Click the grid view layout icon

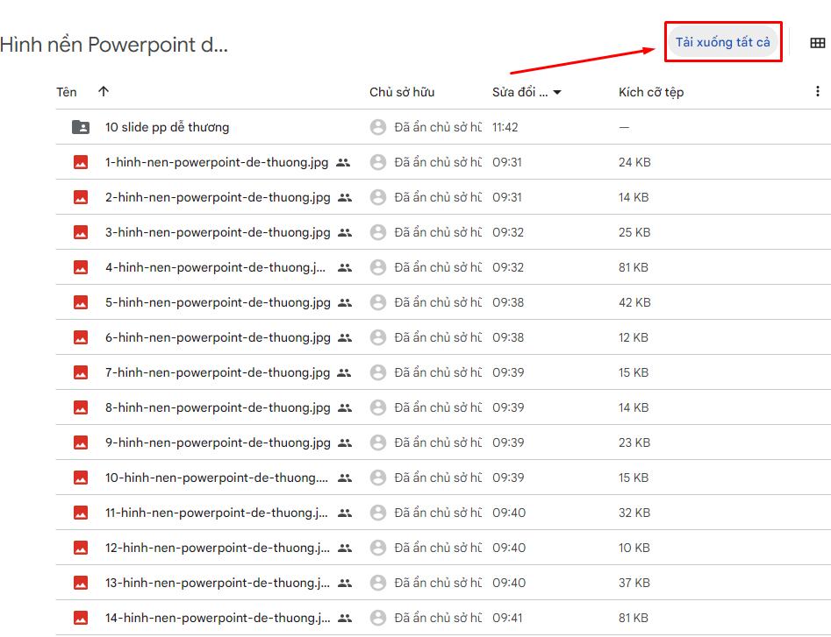[x=817, y=43]
